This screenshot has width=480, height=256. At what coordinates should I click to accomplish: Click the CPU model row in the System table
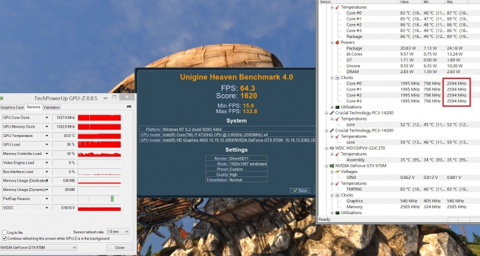[227, 135]
